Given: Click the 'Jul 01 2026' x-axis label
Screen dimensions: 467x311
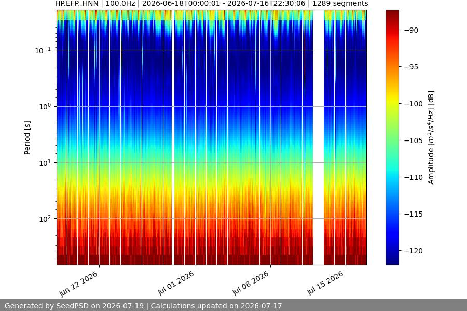Looking at the screenshot, I should point(176,284).
